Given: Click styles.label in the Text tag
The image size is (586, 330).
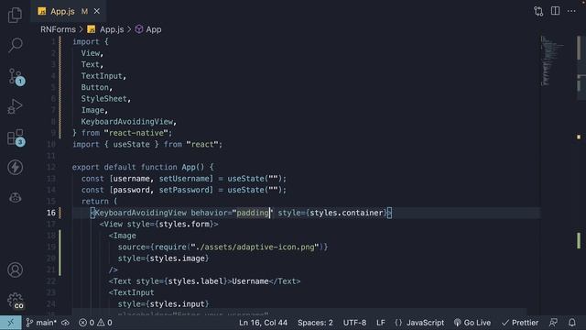Looking at the screenshot, I should point(195,281).
